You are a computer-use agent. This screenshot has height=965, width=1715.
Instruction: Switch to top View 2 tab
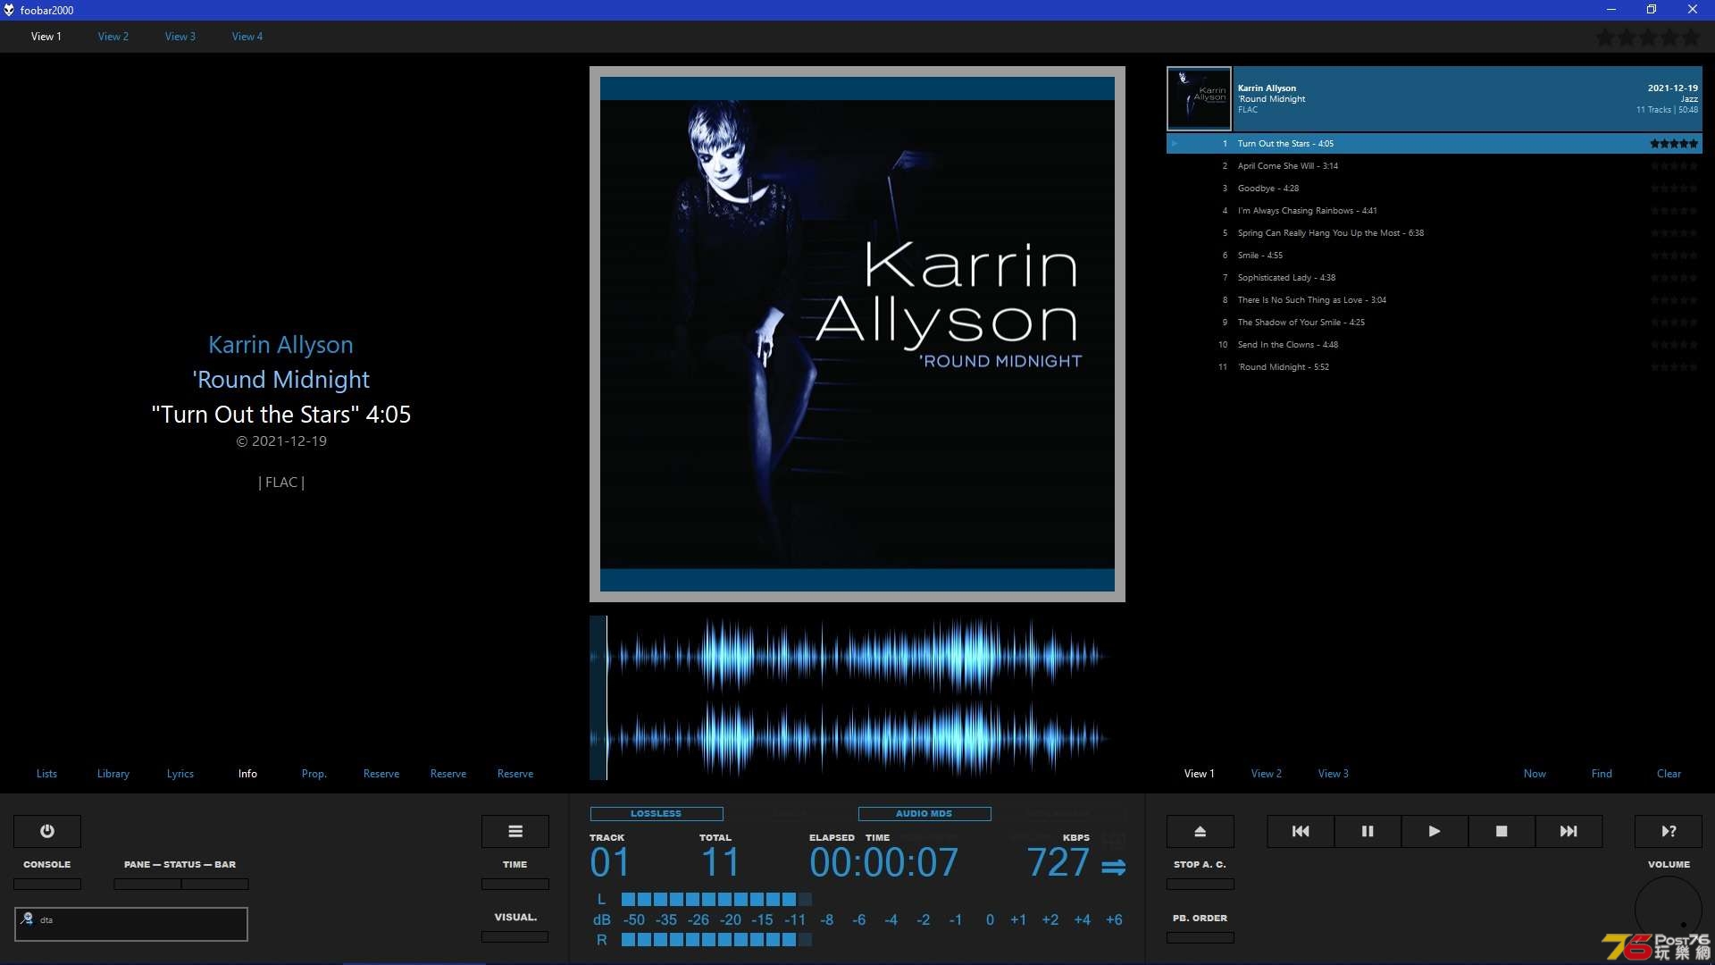113,37
